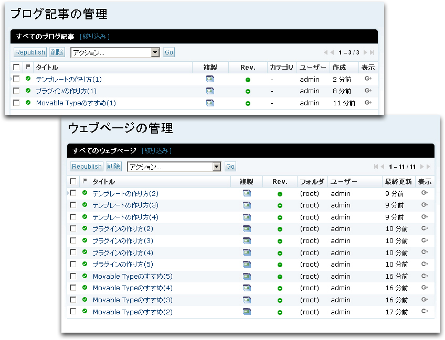The image size is (445, 340).
Task: Click Republish button in blog entries panel
Action: [x=30, y=52]
